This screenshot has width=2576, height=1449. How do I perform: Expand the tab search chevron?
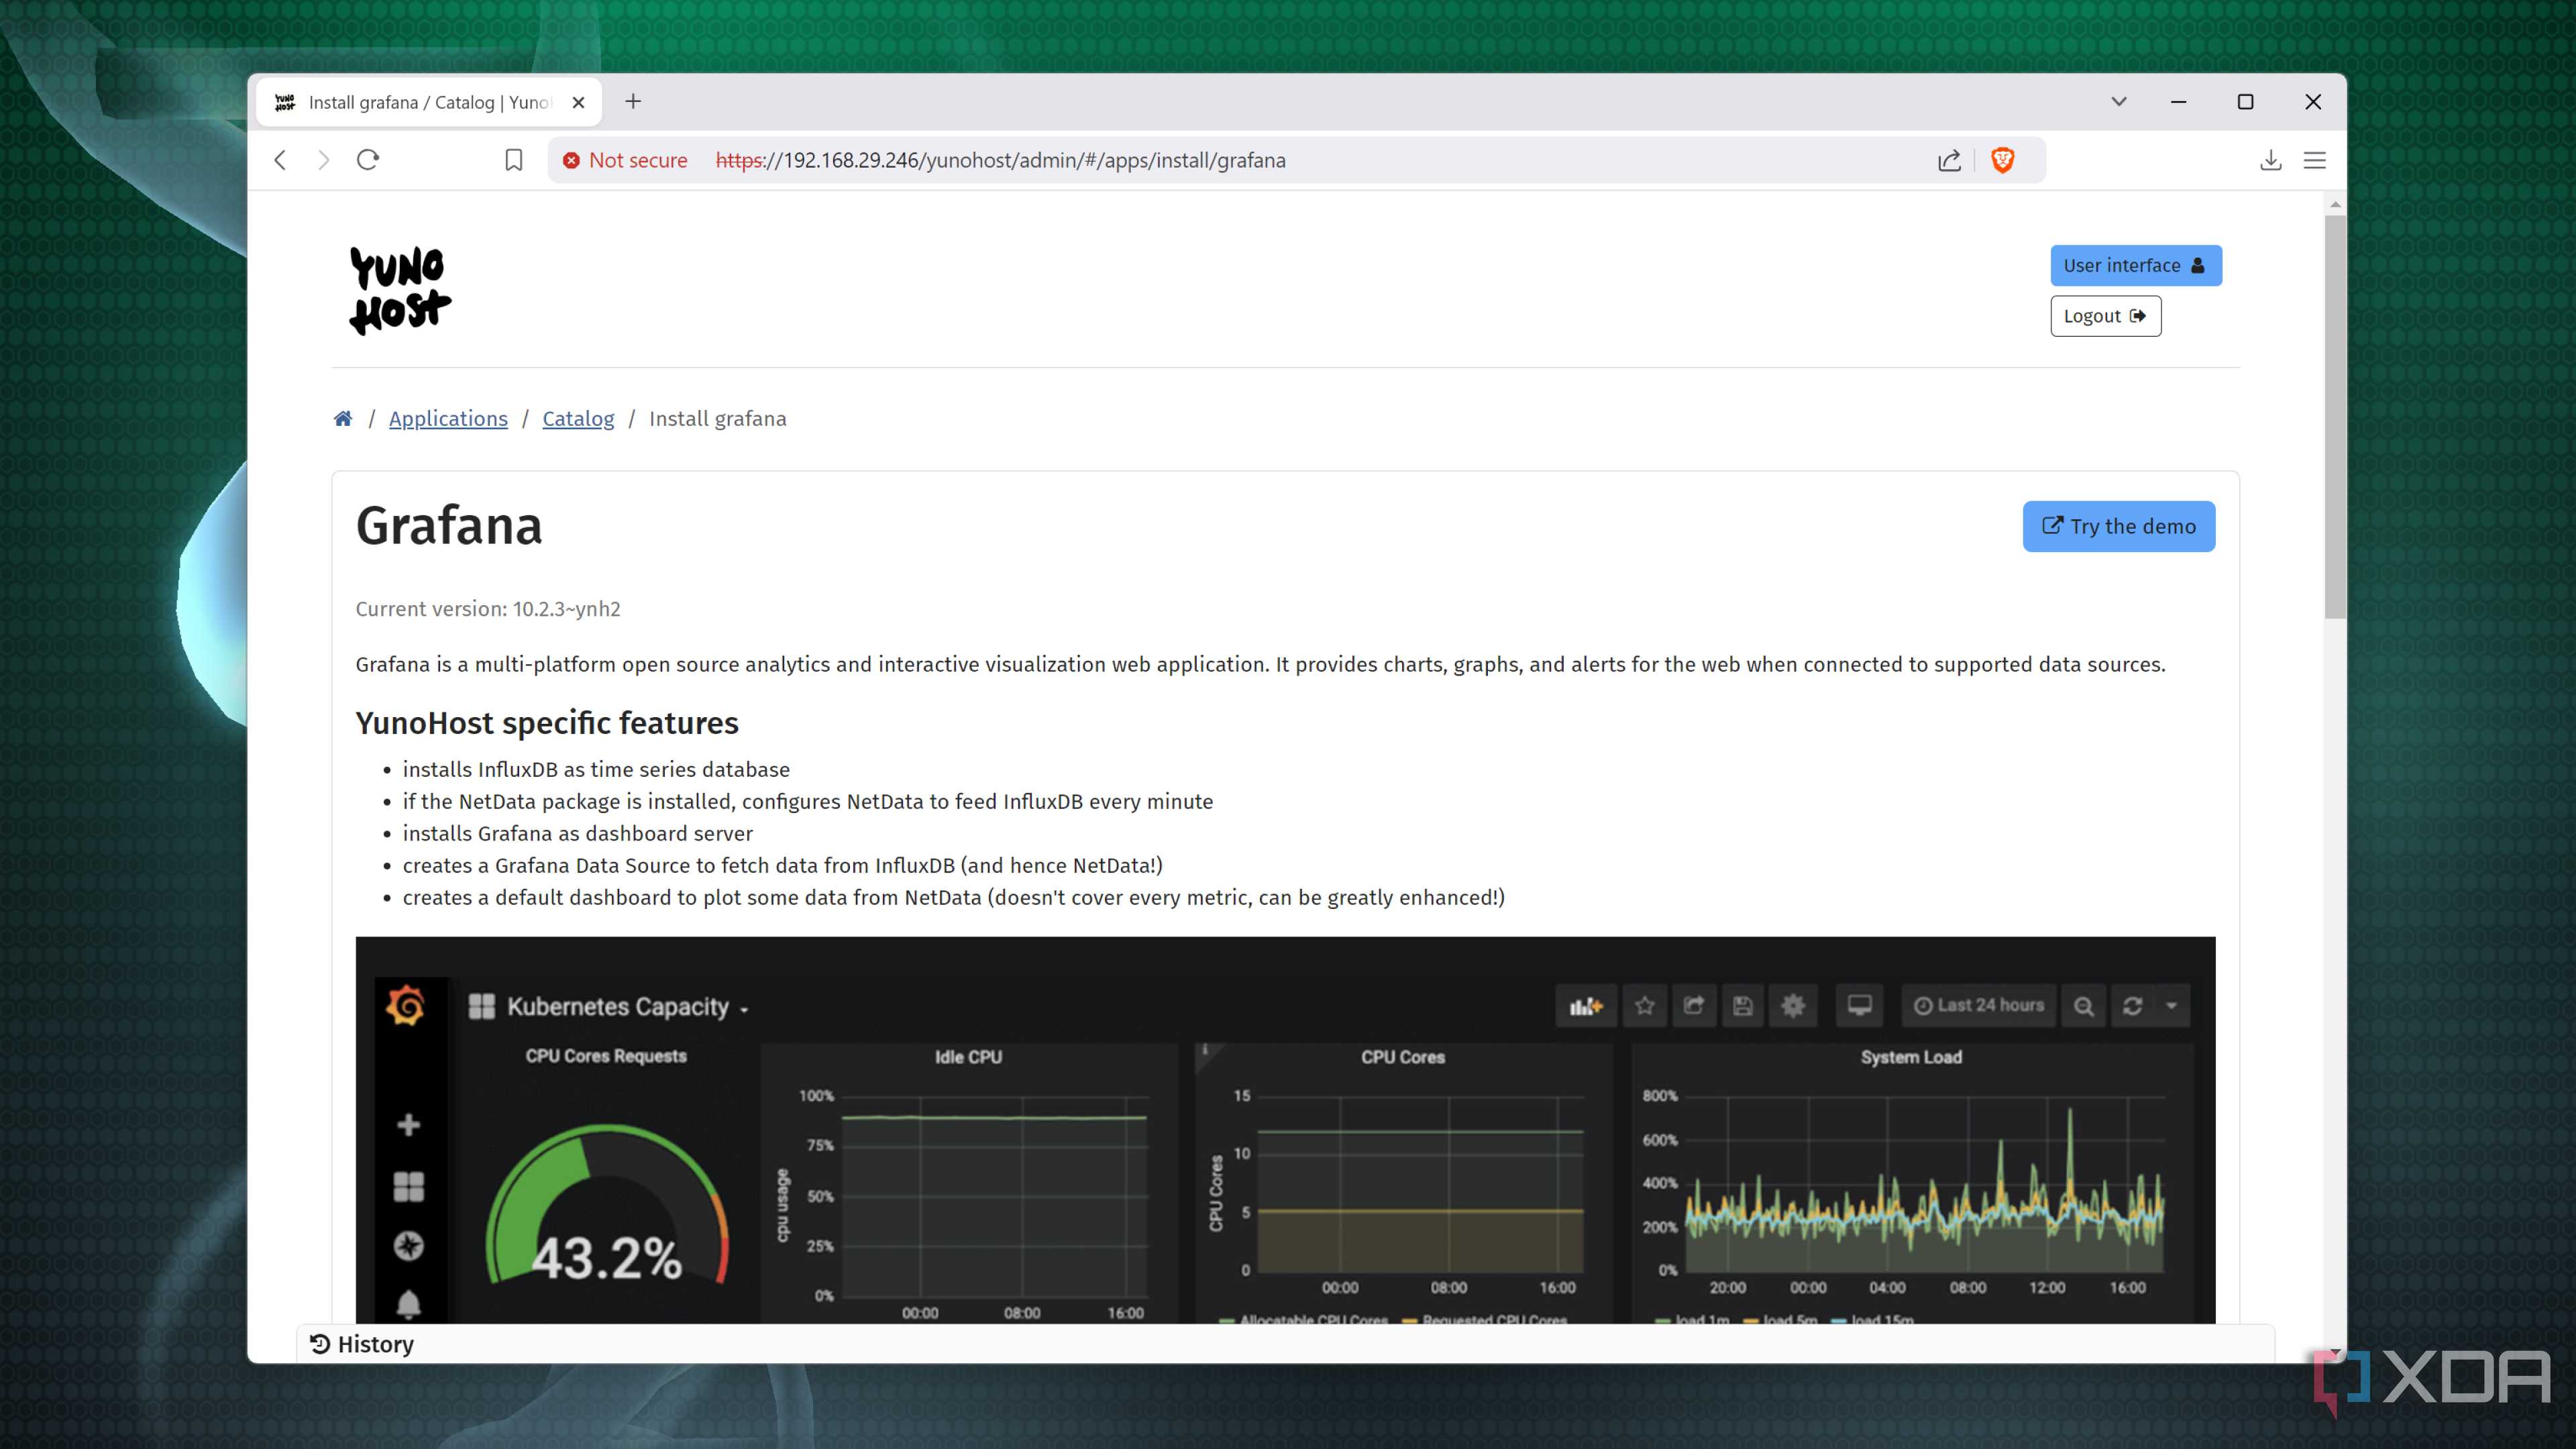click(x=2119, y=101)
